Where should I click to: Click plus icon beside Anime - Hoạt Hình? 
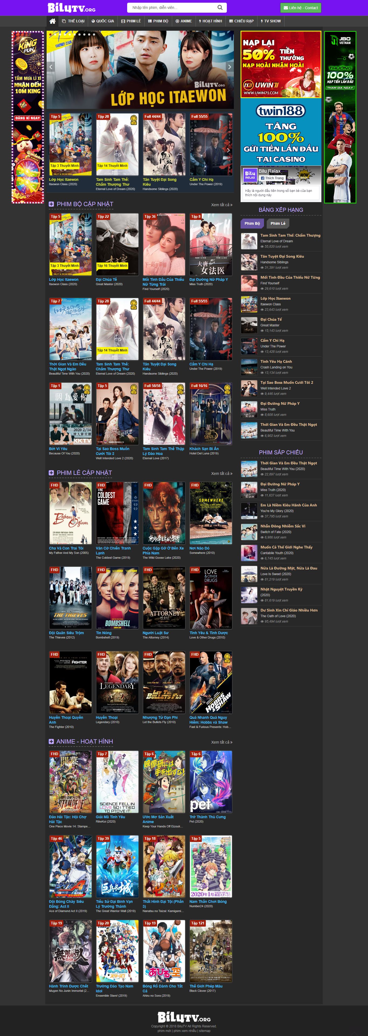pos(51,742)
